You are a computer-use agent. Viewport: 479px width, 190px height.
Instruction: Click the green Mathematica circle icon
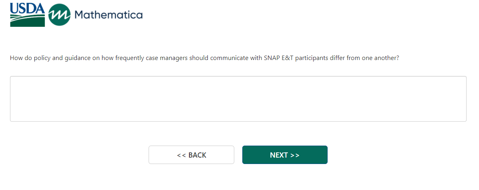[x=59, y=15]
